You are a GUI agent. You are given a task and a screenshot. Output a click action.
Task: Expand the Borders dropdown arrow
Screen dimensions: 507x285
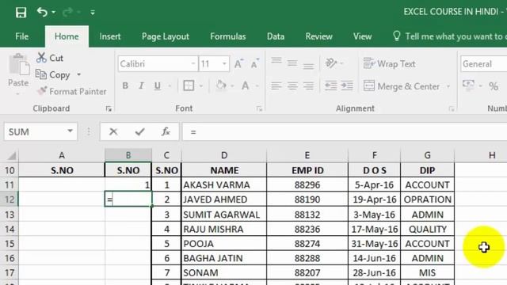200,85
